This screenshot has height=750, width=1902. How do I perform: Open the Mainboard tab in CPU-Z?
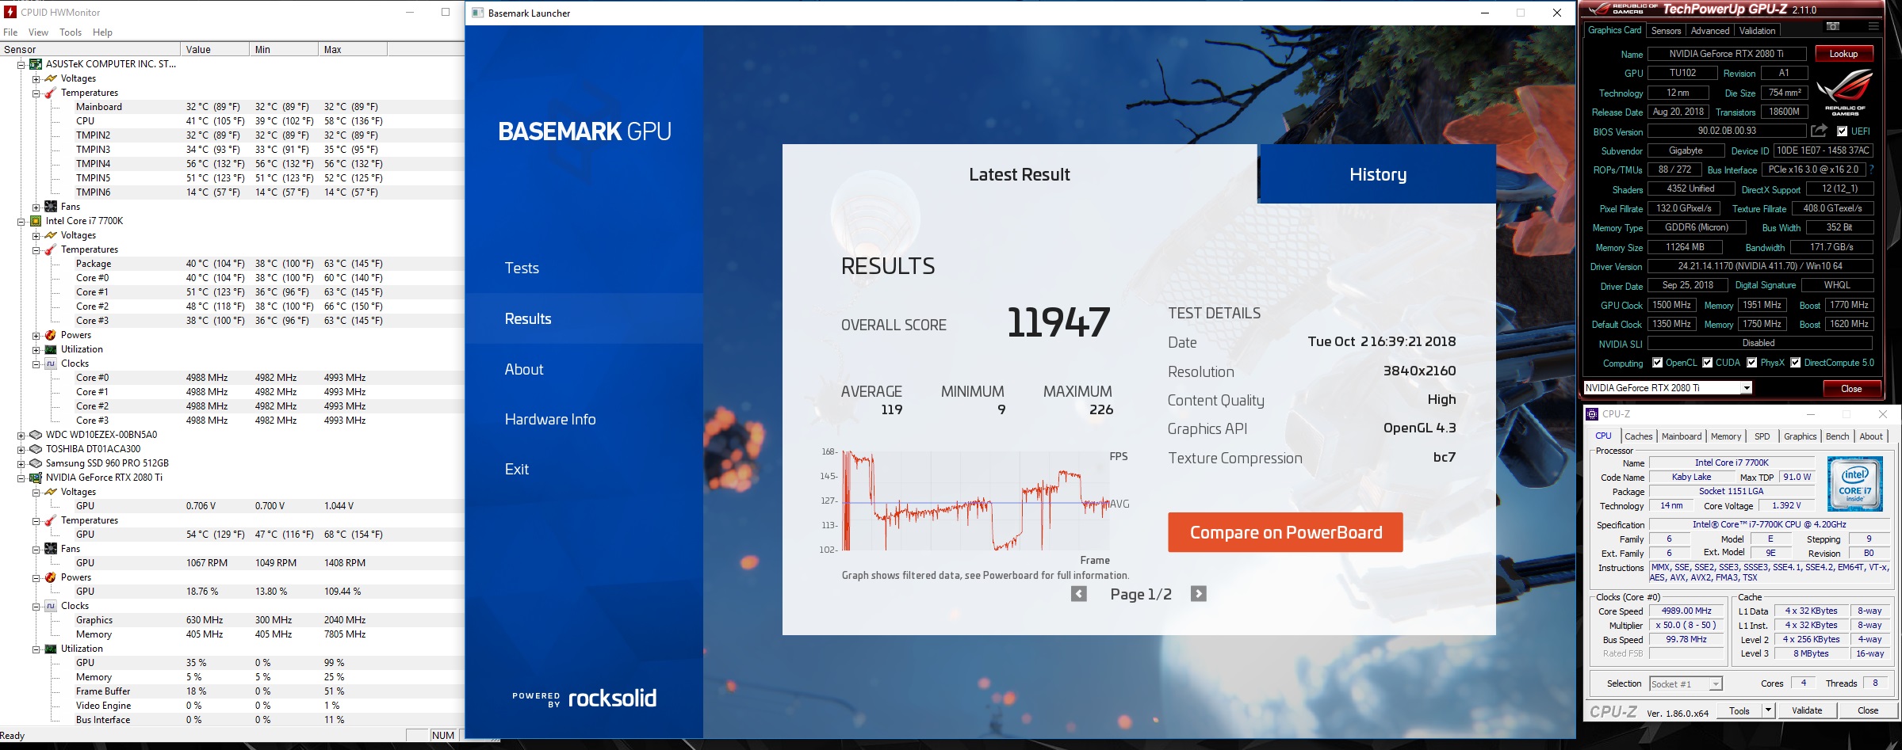pyautogui.click(x=1681, y=436)
